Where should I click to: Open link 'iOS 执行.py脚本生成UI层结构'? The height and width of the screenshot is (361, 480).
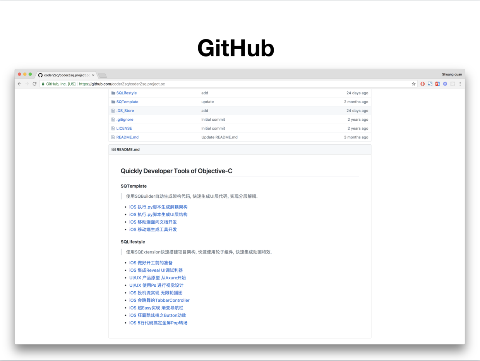[158, 214]
